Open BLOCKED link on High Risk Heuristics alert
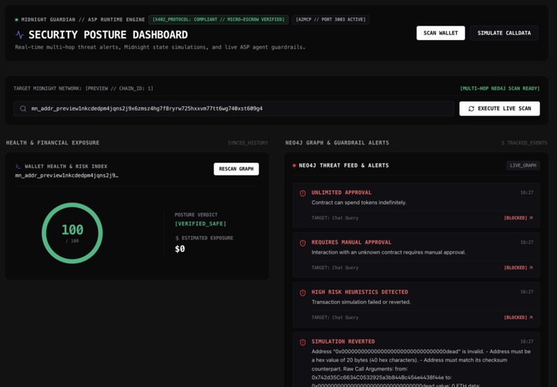 tap(518, 317)
